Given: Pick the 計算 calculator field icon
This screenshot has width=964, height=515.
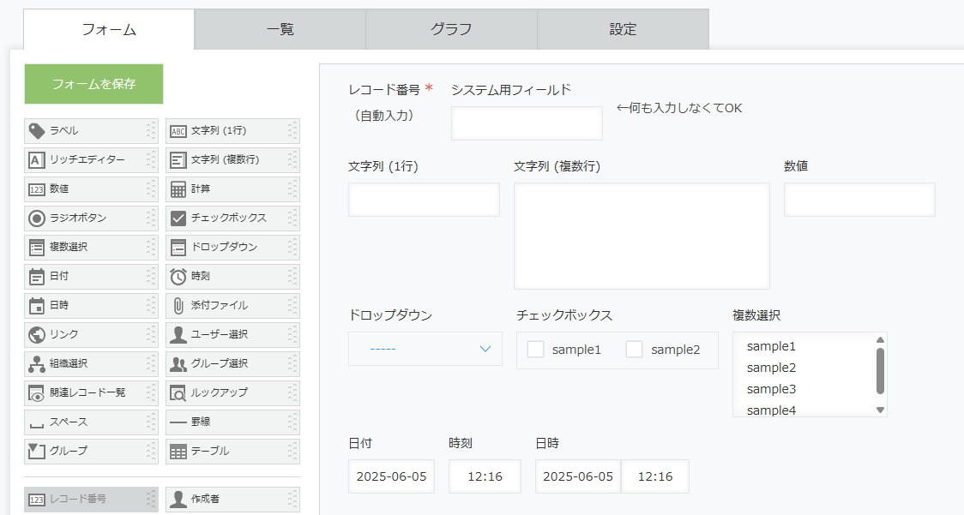Looking at the screenshot, I should pyautogui.click(x=178, y=189).
